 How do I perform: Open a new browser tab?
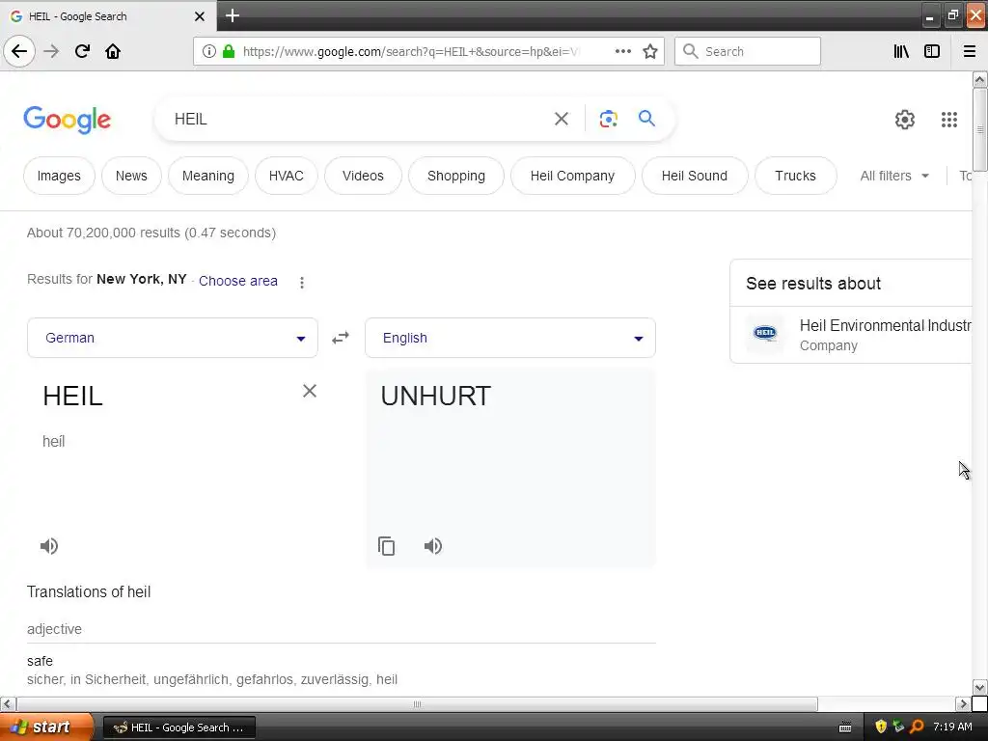(x=233, y=15)
